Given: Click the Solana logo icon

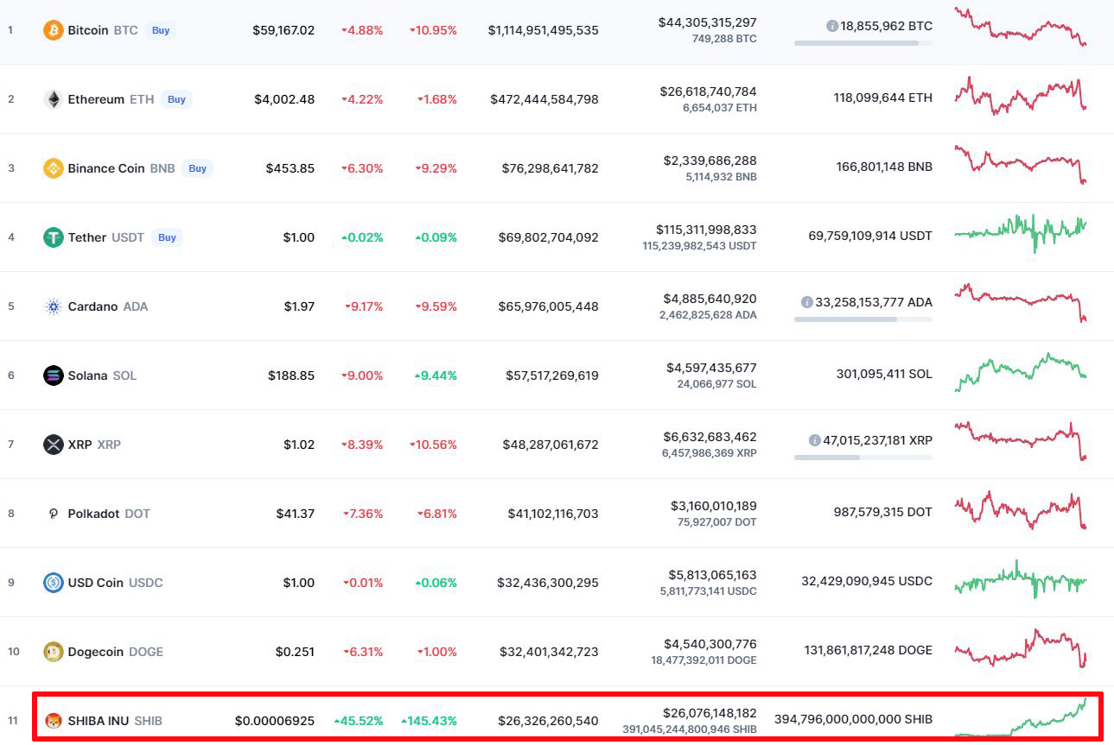Looking at the screenshot, I should [x=54, y=376].
